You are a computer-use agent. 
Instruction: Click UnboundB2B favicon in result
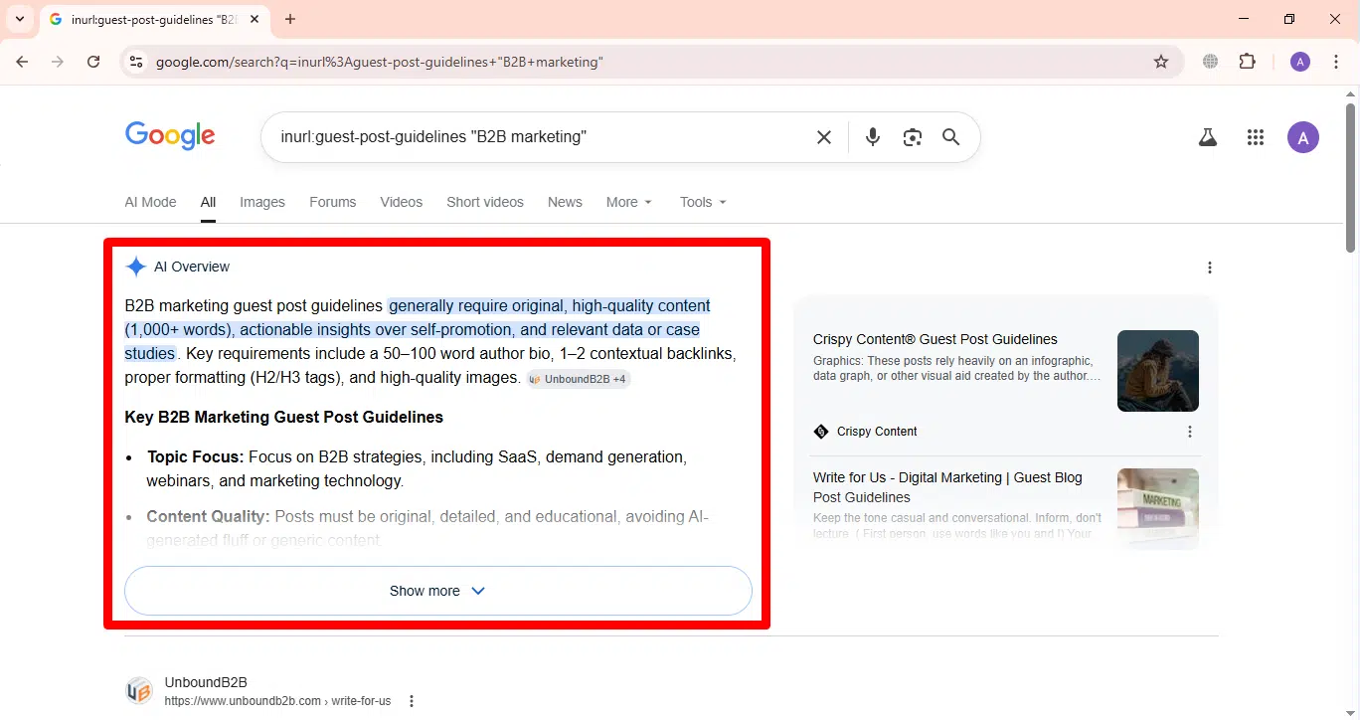139,691
